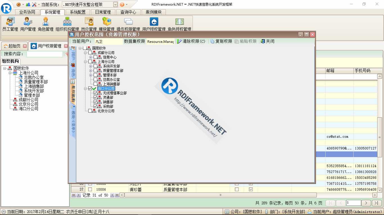Screen dimensions: 384x215
Task: Collapse the 上海分公司 node in dialog tree
Action: 85,62
